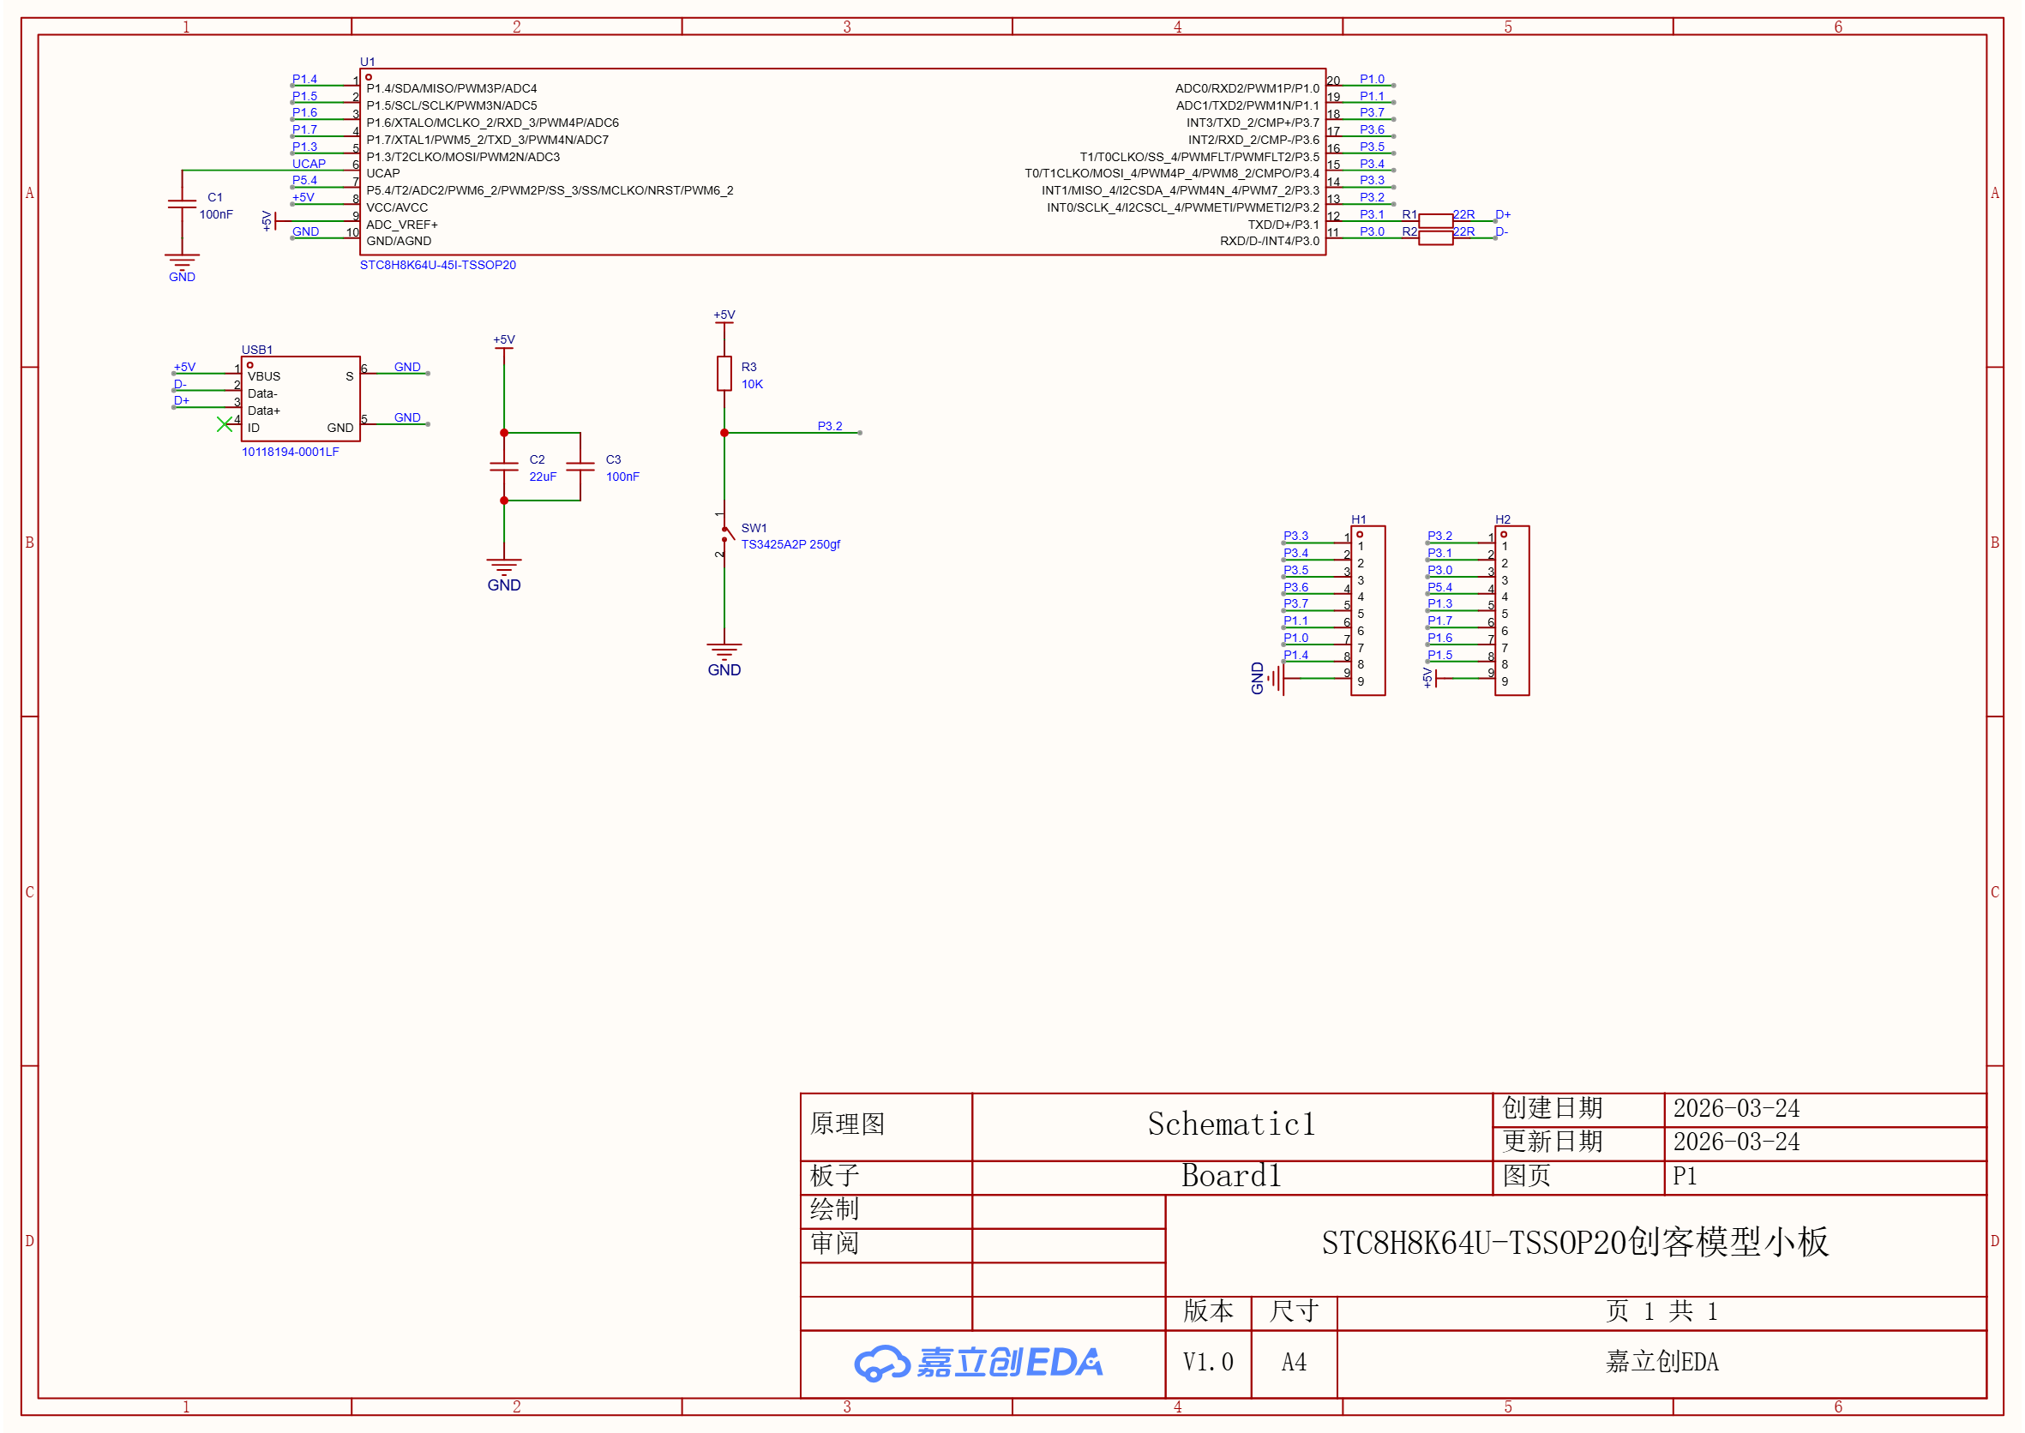The height and width of the screenshot is (1433, 2025).
Task: Click the 10118194-0001LF part number text
Action: pos(291,452)
